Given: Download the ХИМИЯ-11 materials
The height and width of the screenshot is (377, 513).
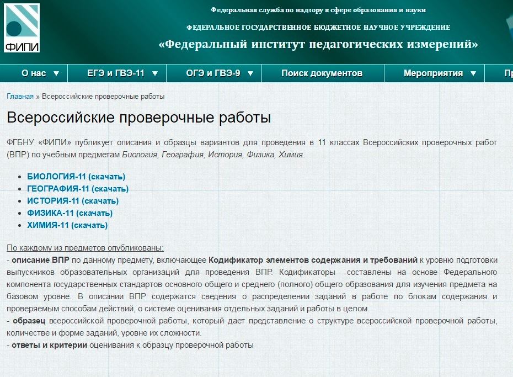Looking at the screenshot, I should 67,225.
